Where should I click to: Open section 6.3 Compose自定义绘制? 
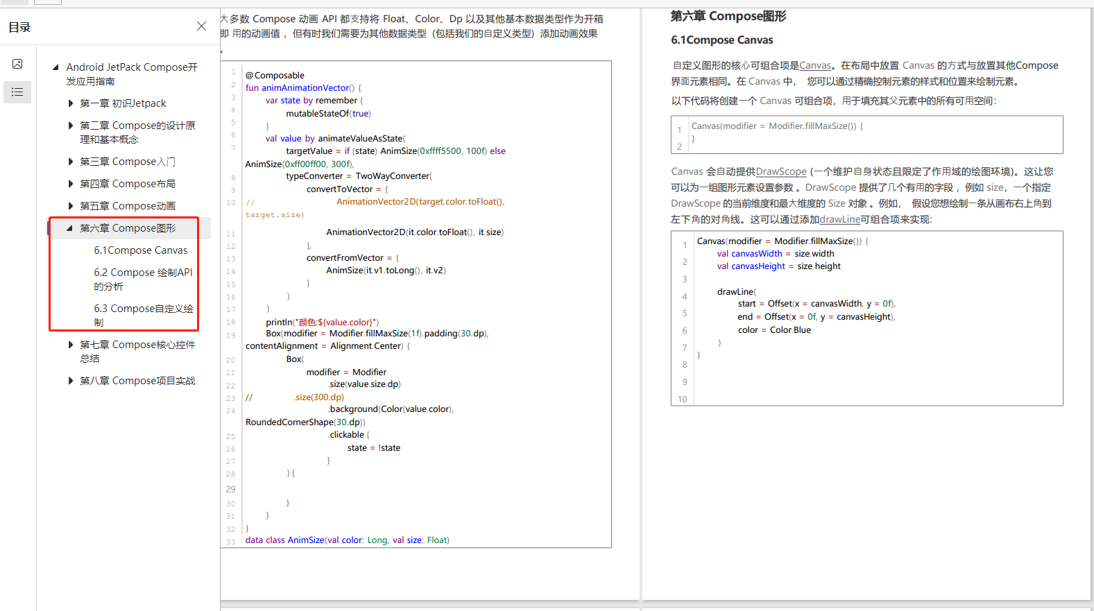point(144,316)
